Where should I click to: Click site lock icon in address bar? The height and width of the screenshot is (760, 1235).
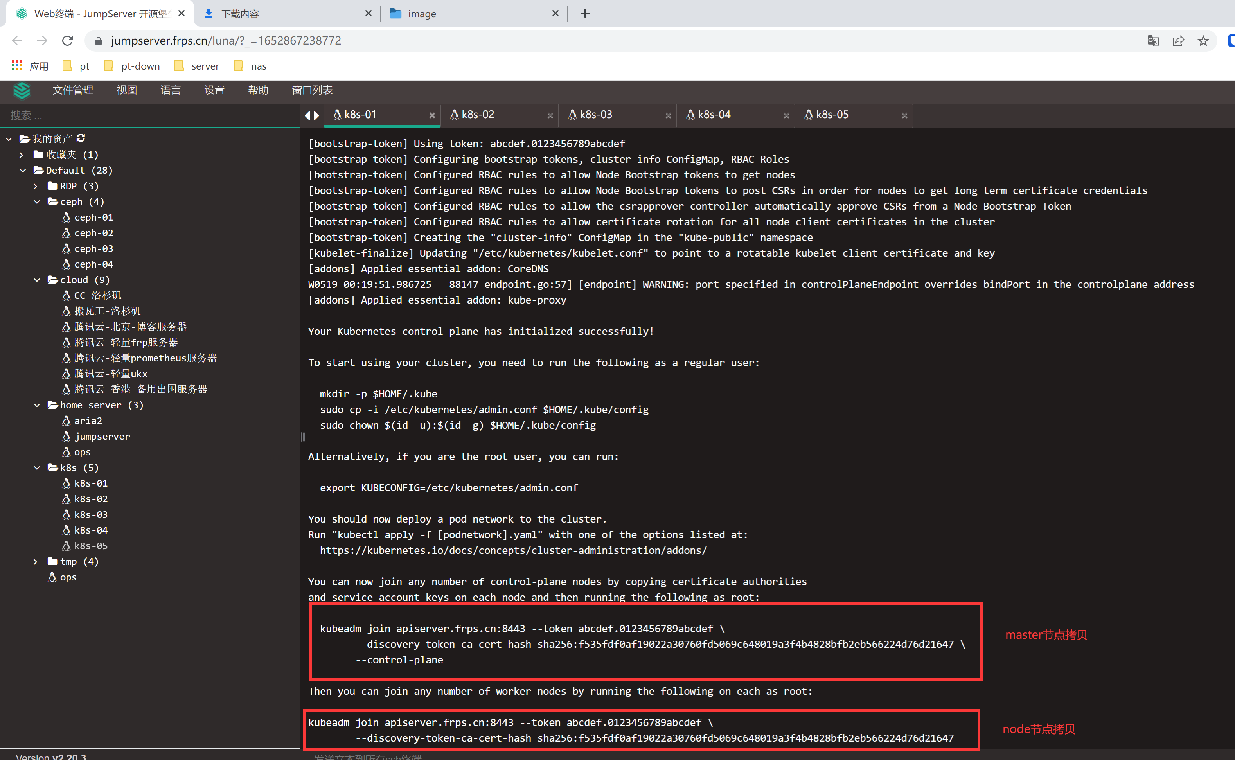(x=99, y=41)
